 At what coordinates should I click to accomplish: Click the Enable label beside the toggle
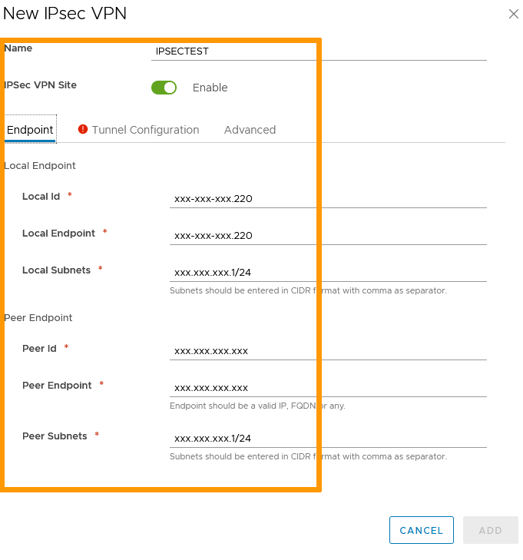point(210,88)
